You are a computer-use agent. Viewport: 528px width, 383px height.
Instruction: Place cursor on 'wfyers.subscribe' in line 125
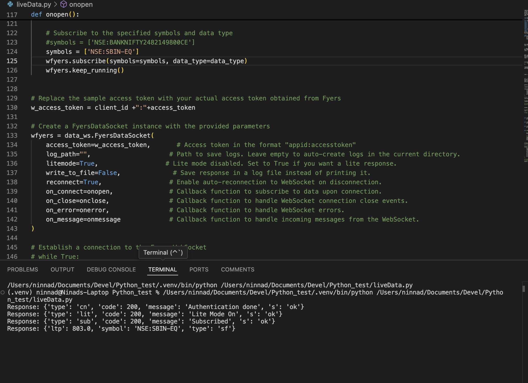(76, 61)
